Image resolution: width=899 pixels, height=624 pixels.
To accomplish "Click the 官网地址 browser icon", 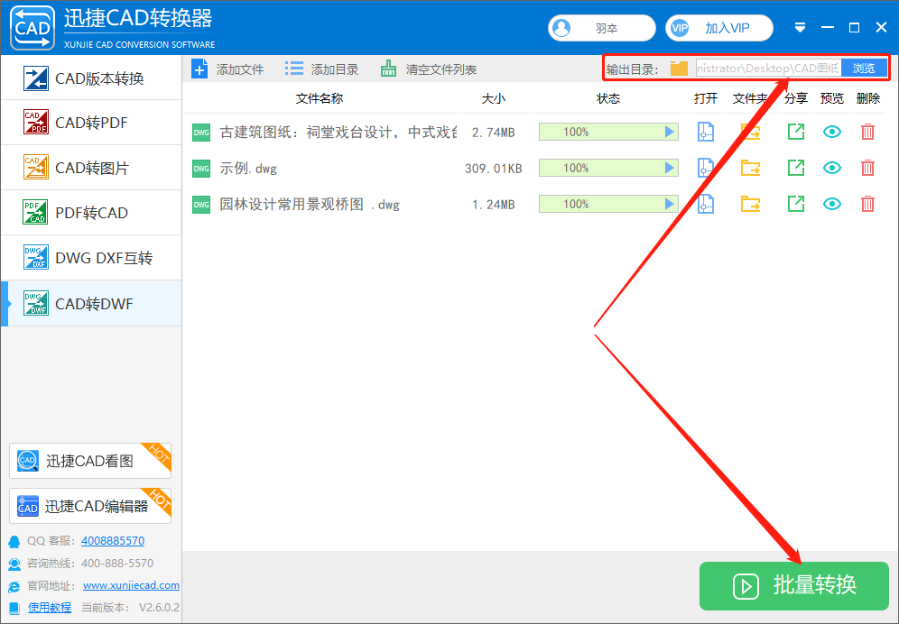I will click(14, 586).
